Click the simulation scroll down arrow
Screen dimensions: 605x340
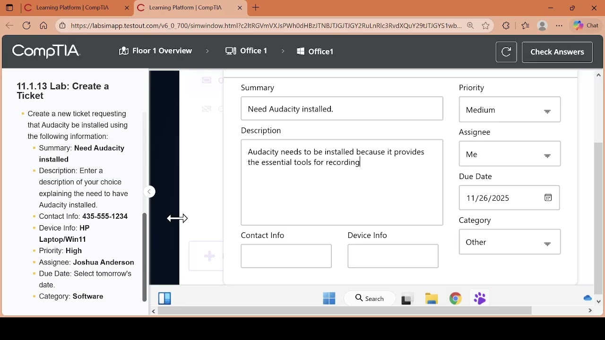coord(598,301)
